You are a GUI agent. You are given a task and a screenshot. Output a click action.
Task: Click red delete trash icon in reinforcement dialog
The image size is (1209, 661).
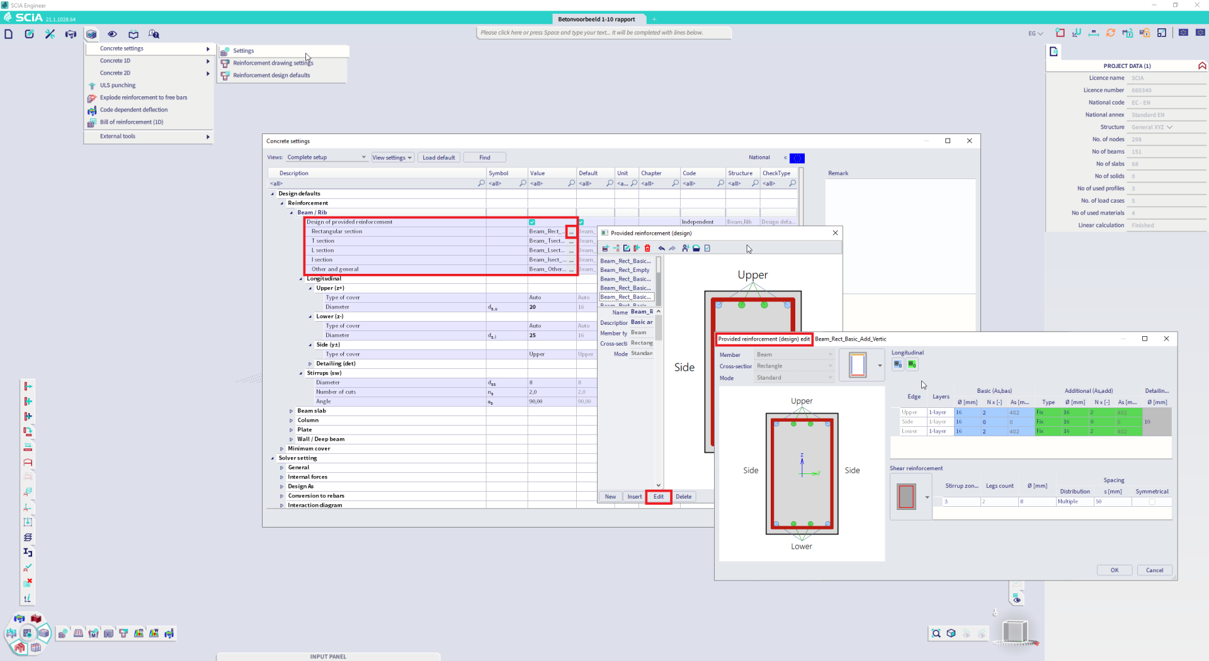pos(647,249)
